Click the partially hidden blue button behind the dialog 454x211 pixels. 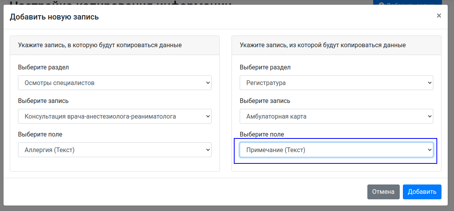(x=410, y=2)
